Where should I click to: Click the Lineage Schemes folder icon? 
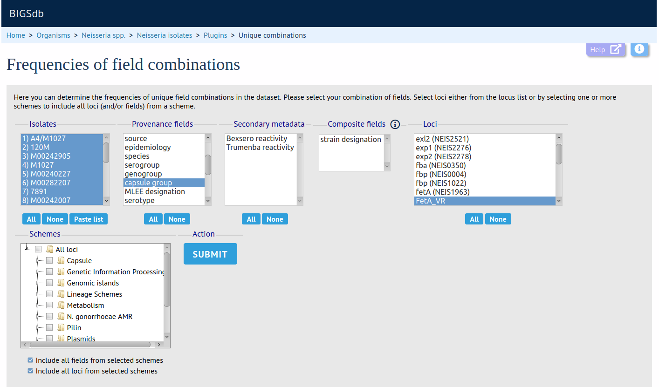61,294
